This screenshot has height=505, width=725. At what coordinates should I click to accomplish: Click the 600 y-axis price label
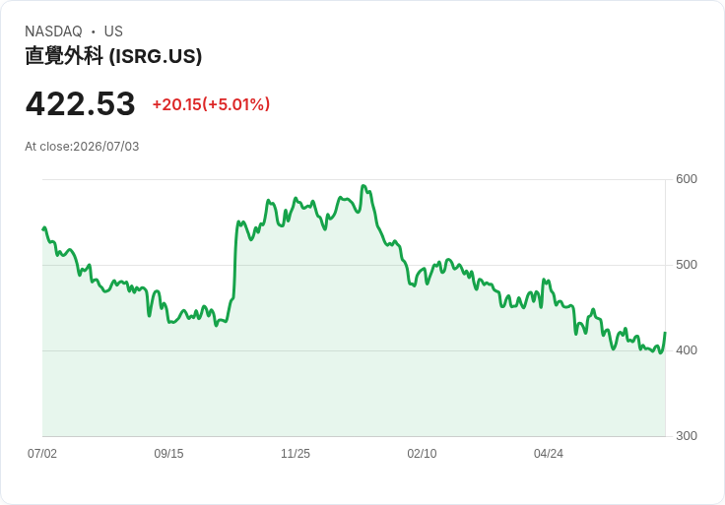(x=687, y=179)
